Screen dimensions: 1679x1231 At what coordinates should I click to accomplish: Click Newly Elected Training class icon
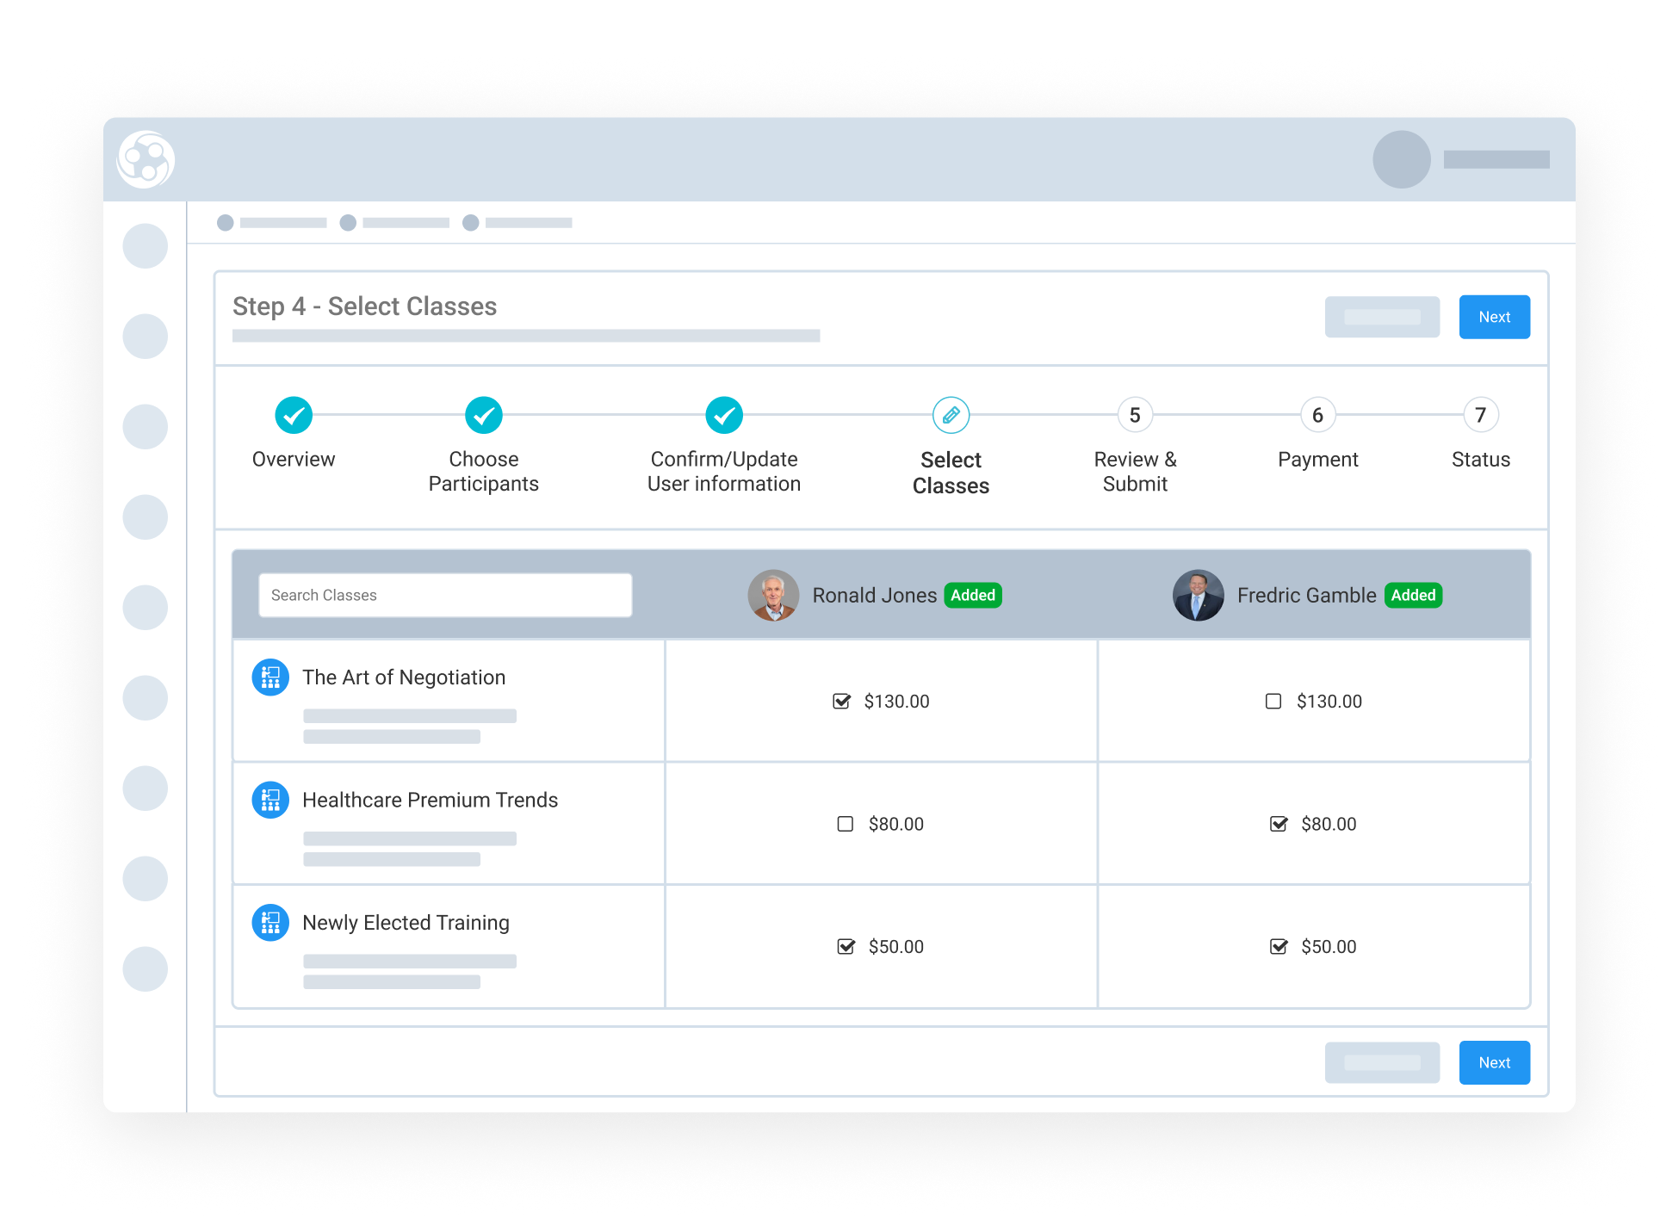pyautogui.click(x=270, y=923)
